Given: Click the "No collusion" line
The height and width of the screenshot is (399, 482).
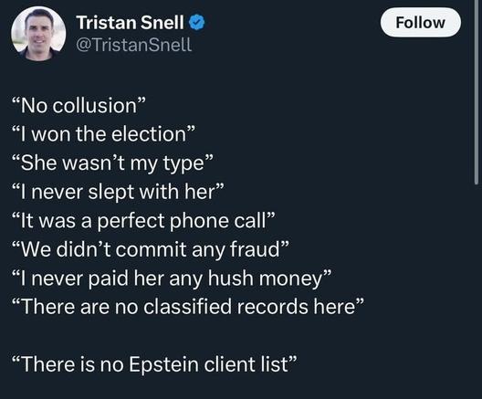Looking at the screenshot, I should pos(79,105).
